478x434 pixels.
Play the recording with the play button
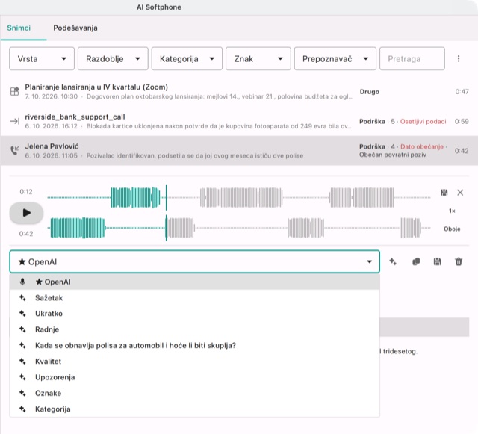coord(26,213)
